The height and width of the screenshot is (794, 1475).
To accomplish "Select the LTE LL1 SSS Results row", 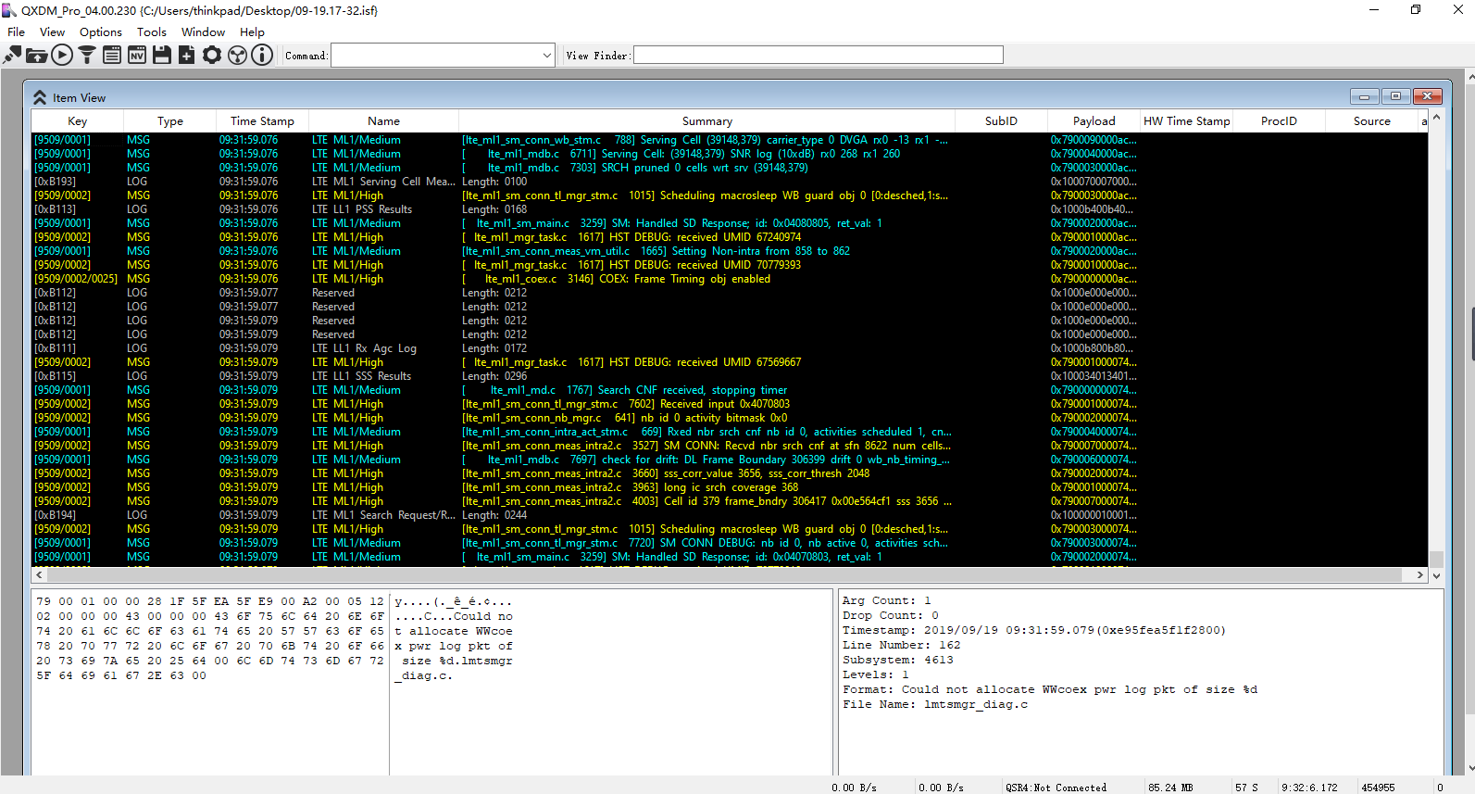I will (x=730, y=376).
